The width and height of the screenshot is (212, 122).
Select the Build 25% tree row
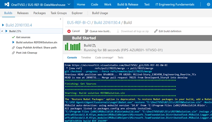pos(31,31)
